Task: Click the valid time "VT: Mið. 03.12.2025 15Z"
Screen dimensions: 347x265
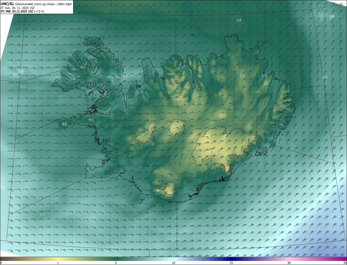Action: [17, 11]
